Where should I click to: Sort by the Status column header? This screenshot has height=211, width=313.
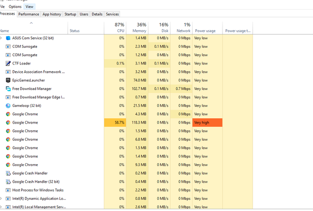[x=86, y=28]
